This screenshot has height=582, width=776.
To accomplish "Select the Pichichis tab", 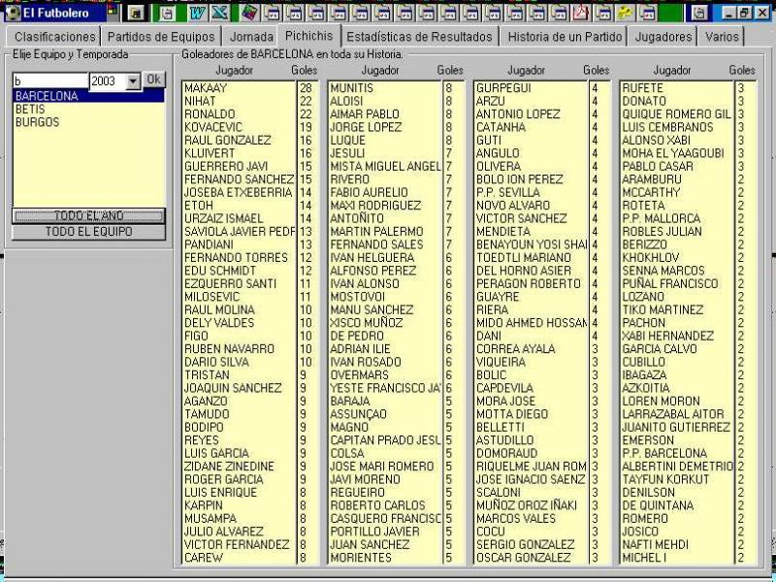I will [x=308, y=35].
